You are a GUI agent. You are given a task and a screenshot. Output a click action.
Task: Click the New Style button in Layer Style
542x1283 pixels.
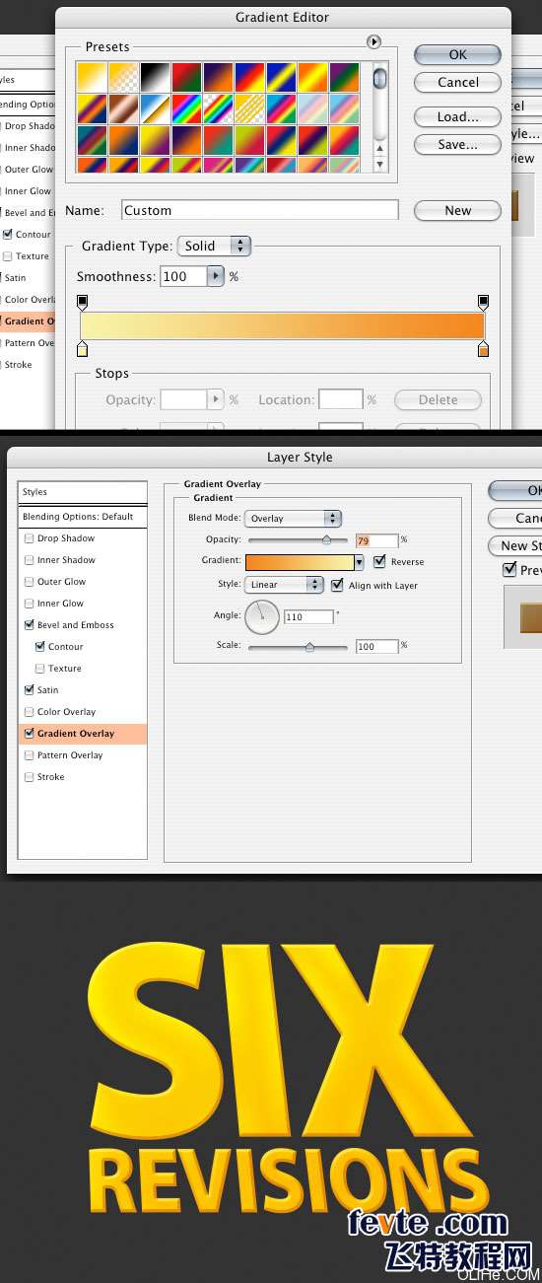point(514,545)
